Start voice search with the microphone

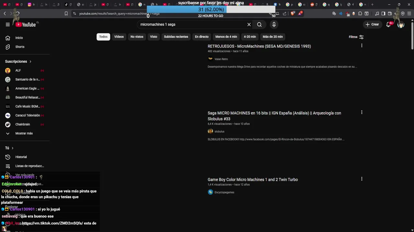(x=274, y=24)
